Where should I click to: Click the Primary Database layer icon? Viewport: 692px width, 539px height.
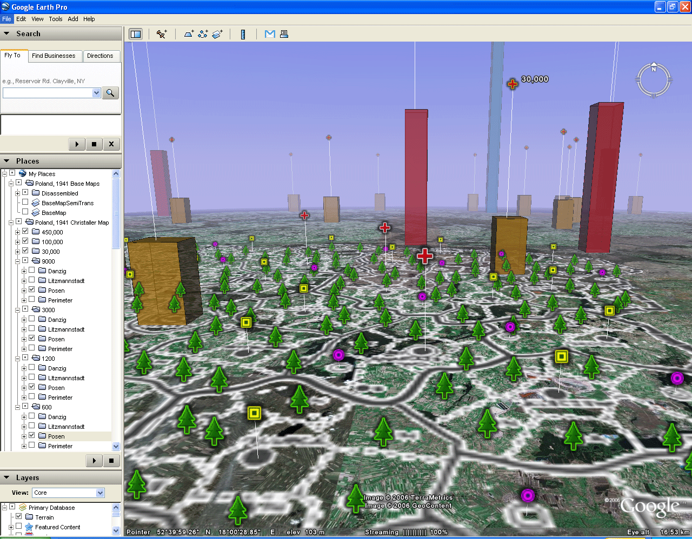pyautogui.click(x=23, y=507)
